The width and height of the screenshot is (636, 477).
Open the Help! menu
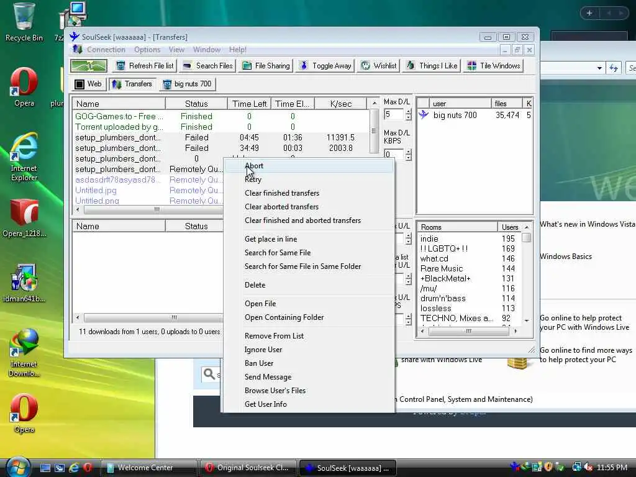237,50
